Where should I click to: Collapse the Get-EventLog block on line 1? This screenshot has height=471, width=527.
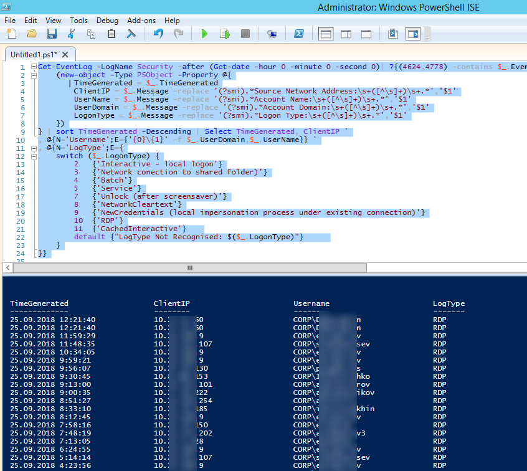(32, 67)
